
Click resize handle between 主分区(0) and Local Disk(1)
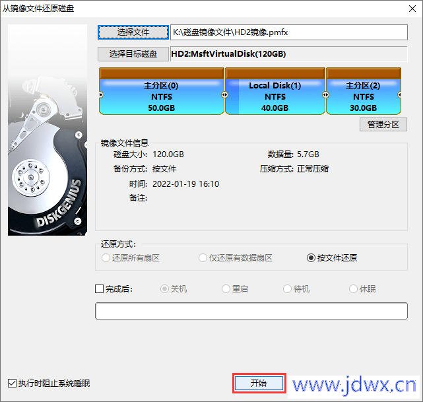coord(225,94)
